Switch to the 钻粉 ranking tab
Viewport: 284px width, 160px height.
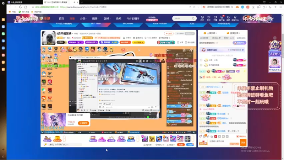[x=241, y=38]
